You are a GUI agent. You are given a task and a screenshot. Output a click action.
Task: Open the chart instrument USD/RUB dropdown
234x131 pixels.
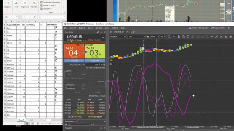pos(118,36)
